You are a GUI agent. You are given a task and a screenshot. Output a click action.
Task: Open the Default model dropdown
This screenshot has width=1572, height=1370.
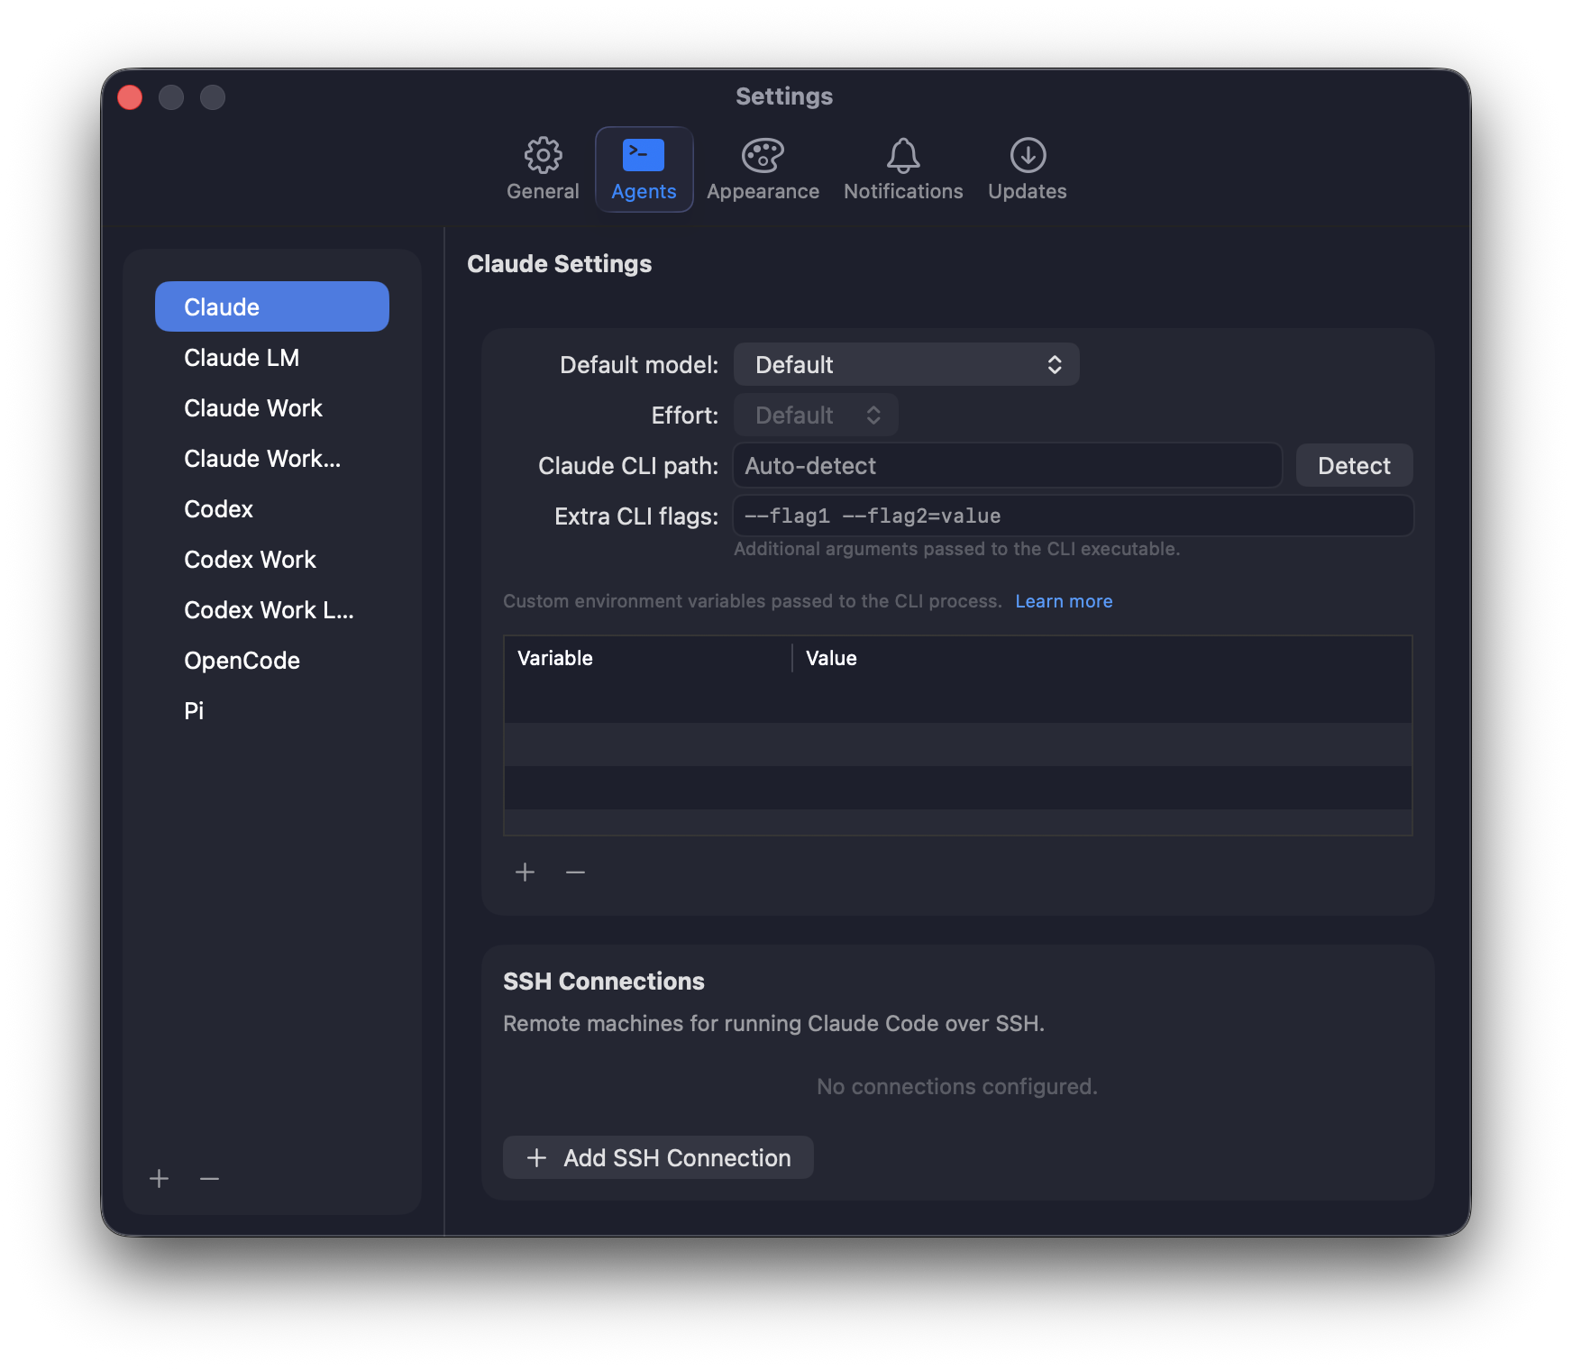click(905, 364)
